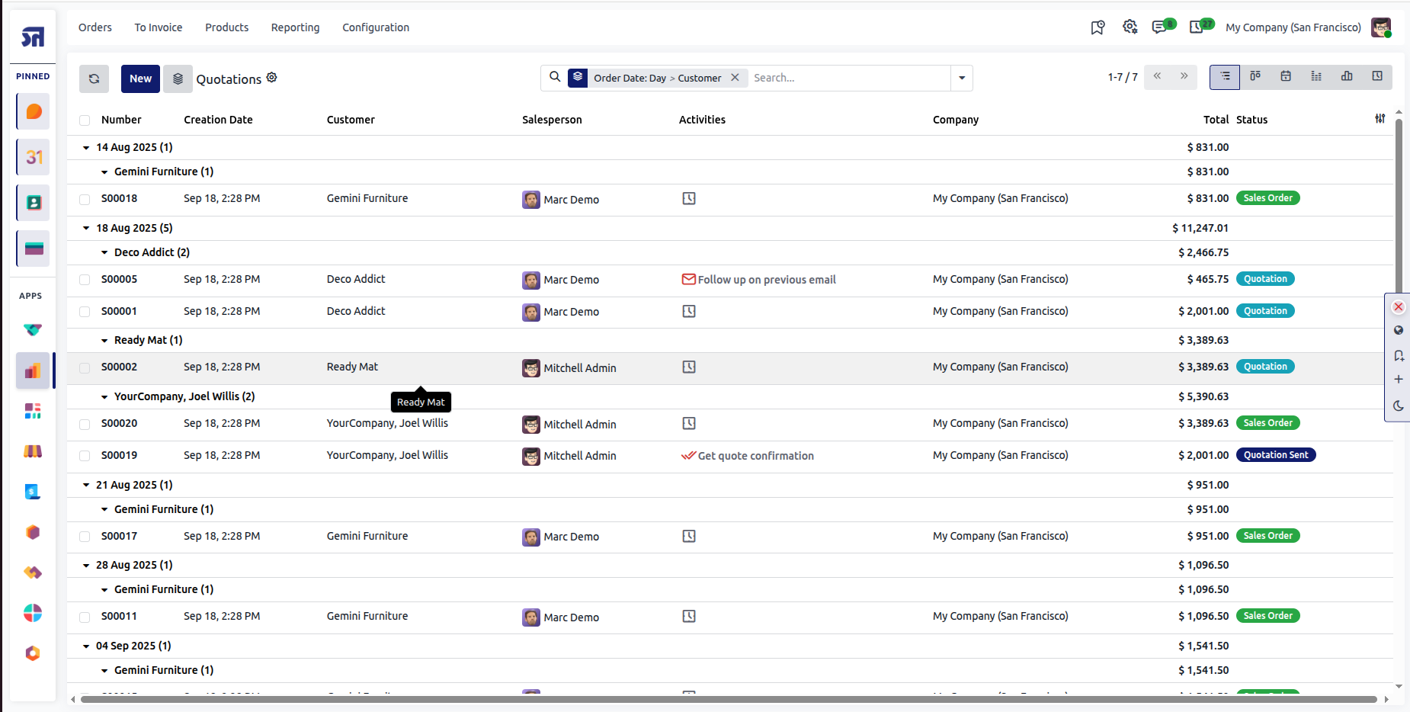Open the debug tools icon in navbar
The height and width of the screenshot is (712, 1410).
pyautogui.click(x=1130, y=27)
